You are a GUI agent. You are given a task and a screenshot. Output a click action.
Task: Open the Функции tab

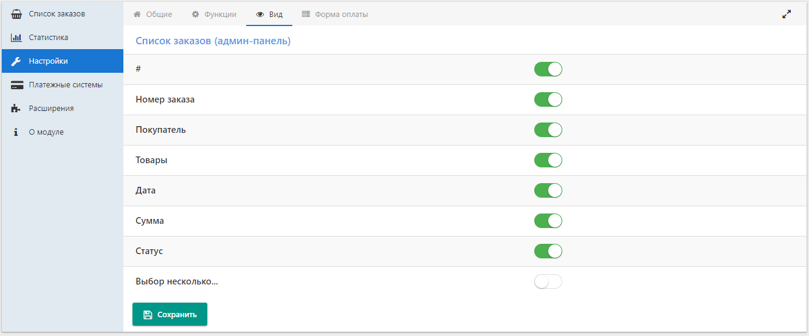click(214, 15)
